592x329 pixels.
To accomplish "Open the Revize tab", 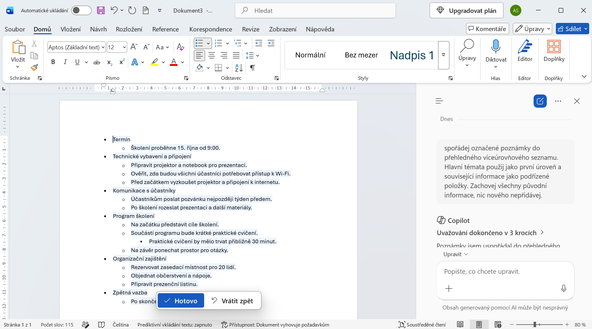I will click(x=251, y=29).
